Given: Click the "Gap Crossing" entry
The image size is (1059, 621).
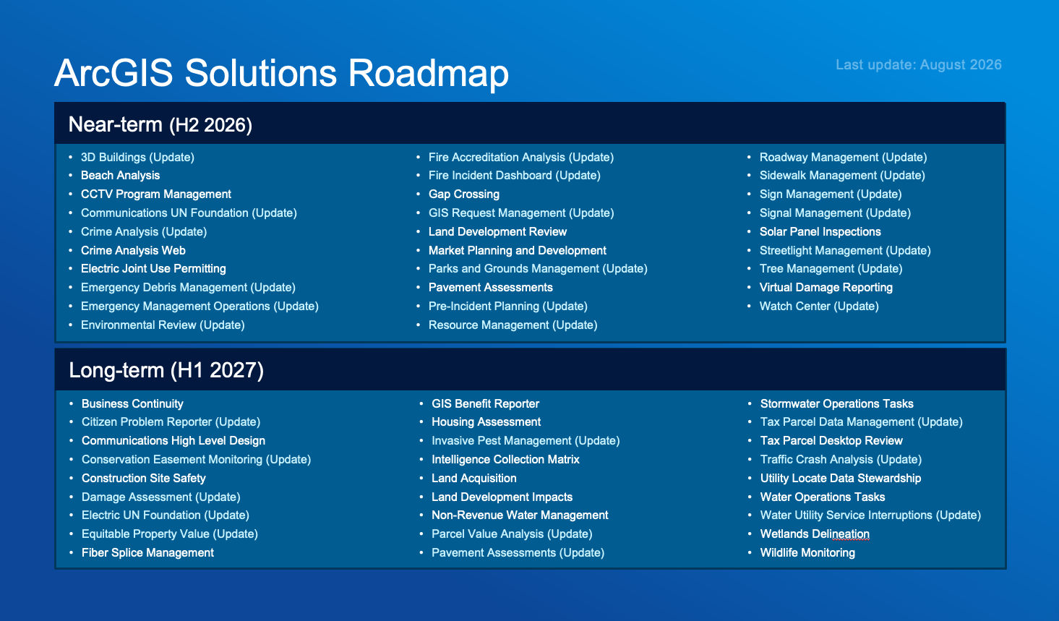Looking at the screenshot, I should click(464, 194).
